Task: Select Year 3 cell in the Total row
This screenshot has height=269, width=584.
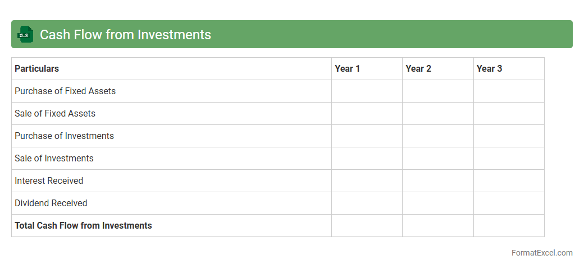Action: (509, 225)
